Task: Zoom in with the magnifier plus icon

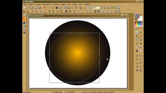Action: (105, 8)
